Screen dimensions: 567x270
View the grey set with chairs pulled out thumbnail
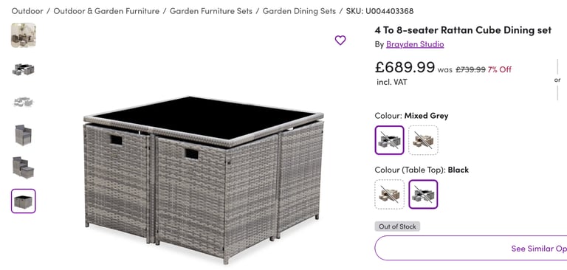tap(23, 69)
